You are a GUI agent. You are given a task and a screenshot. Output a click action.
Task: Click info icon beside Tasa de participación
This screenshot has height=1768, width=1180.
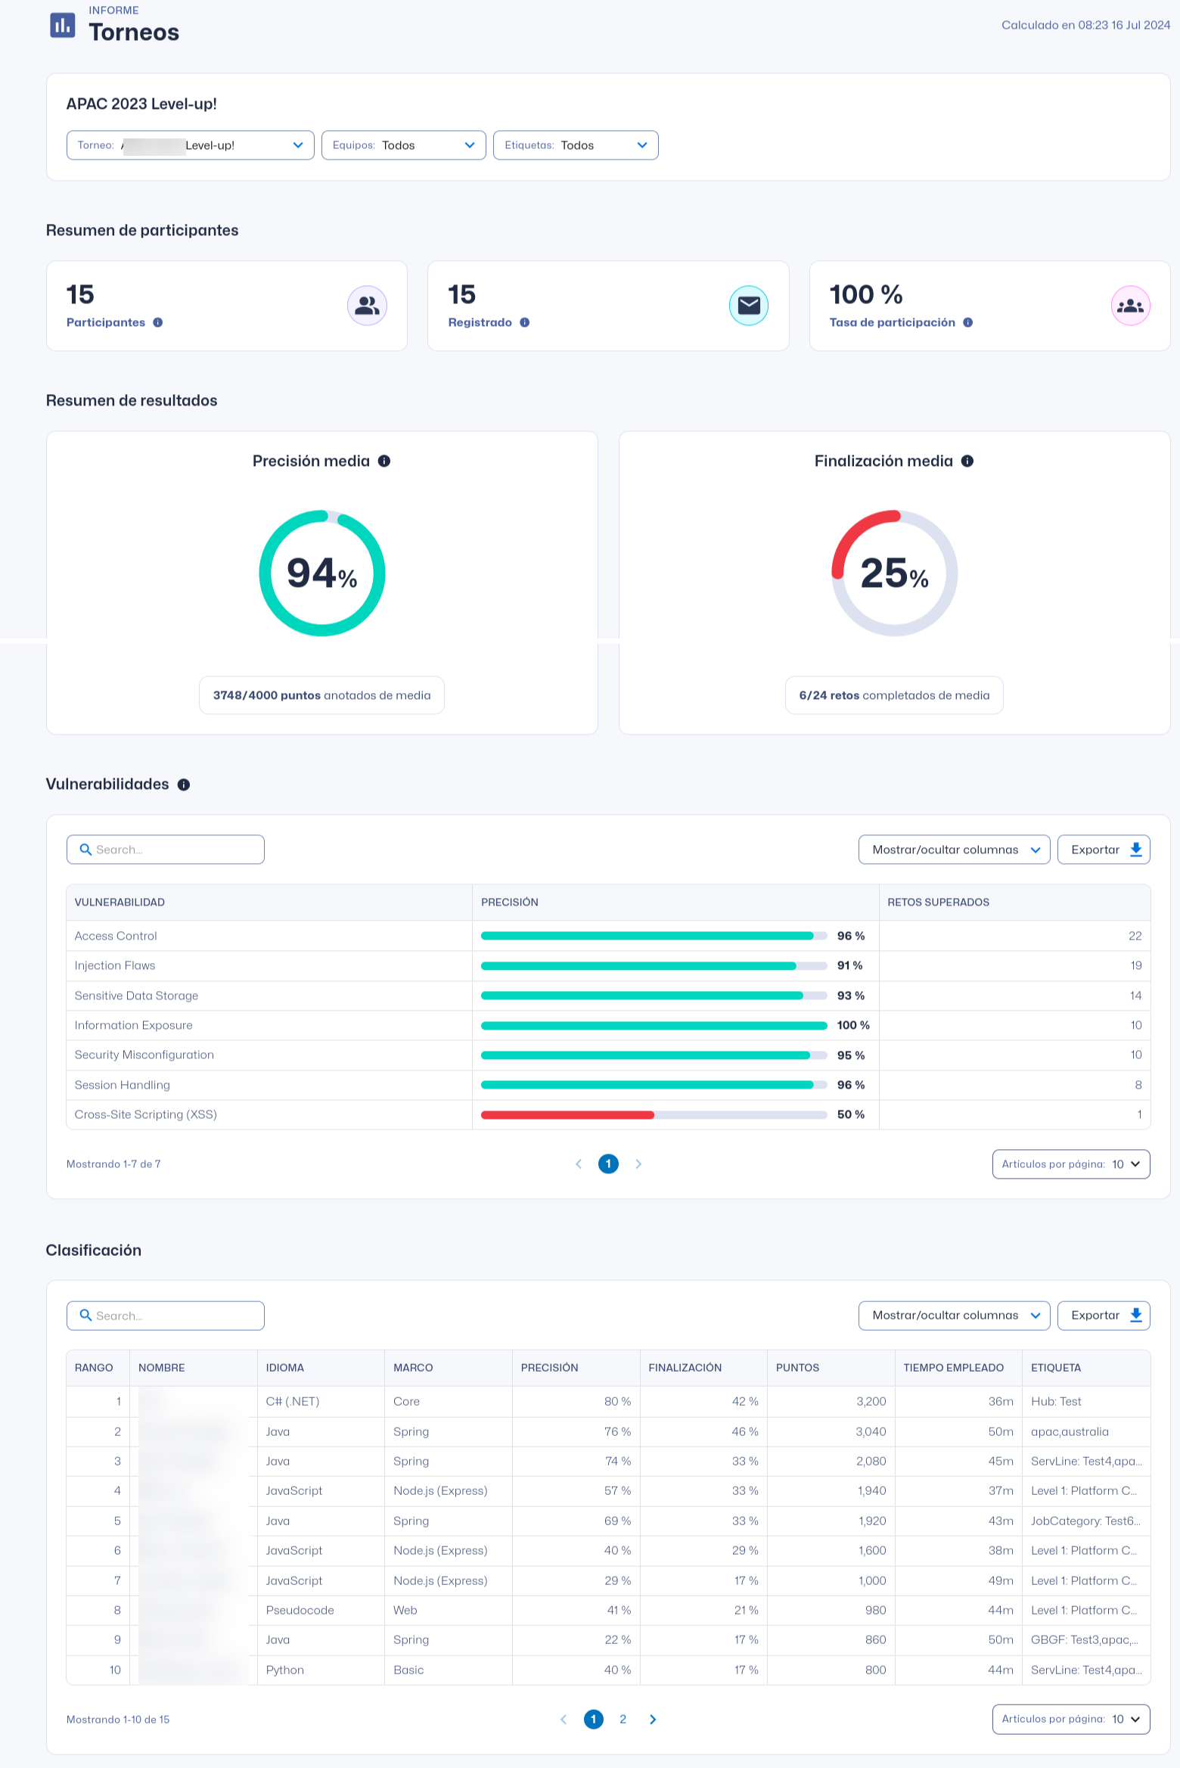967,322
